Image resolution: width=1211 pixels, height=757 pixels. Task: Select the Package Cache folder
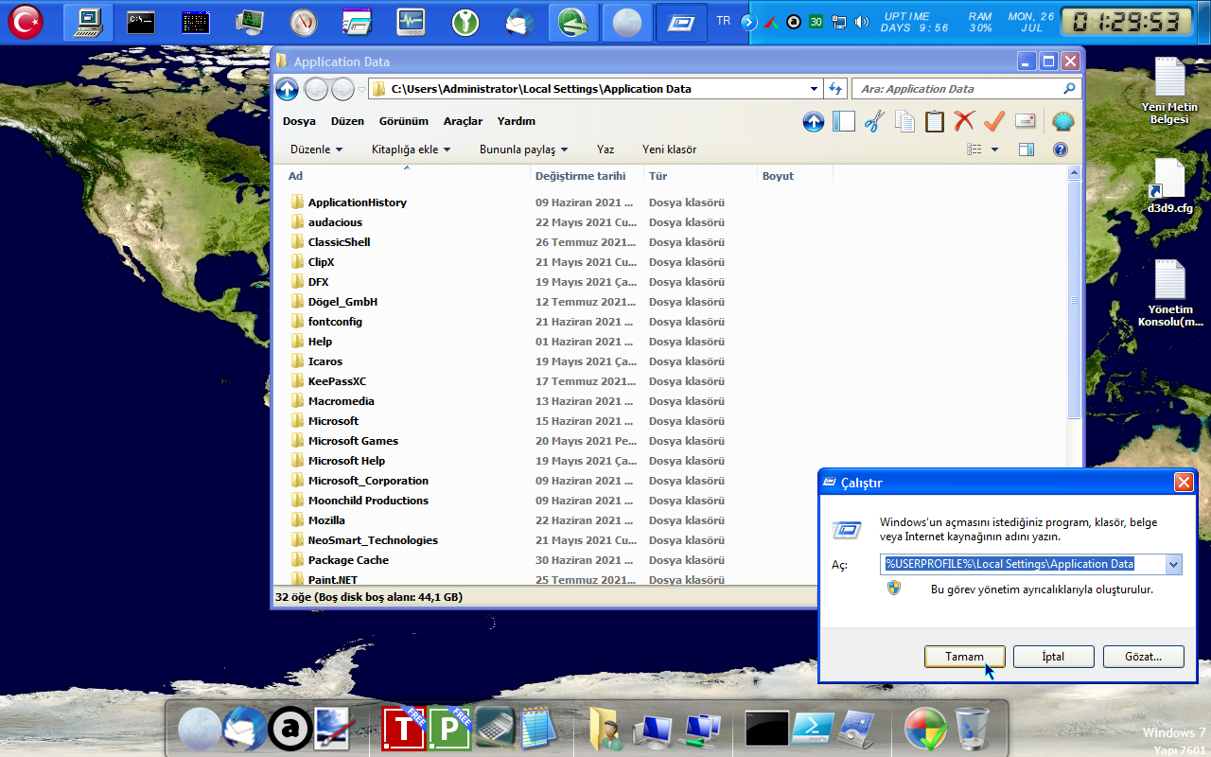tap(348, 560)
